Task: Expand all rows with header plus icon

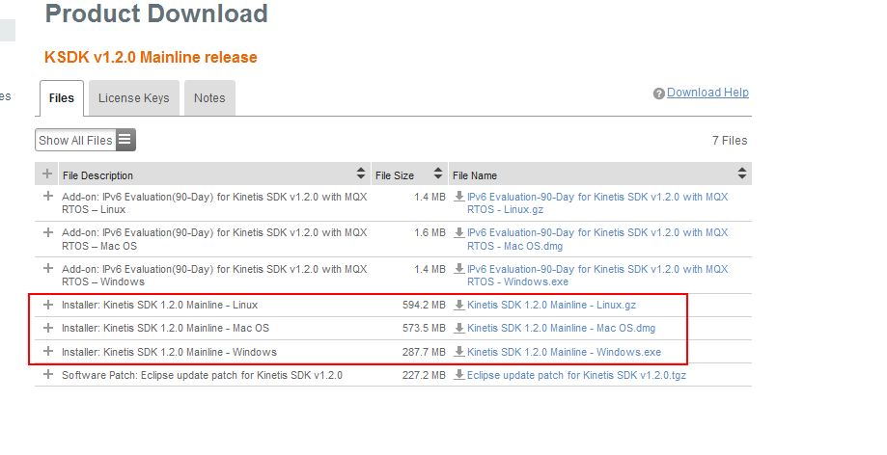Action: point(47,174)
